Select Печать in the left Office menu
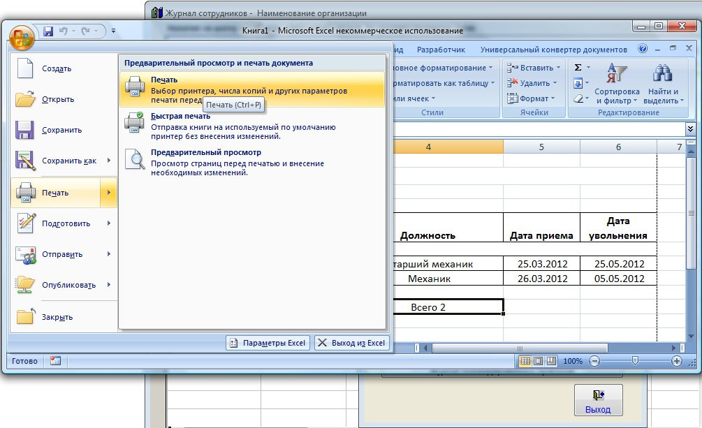The image size is (702, 428). pyautogui.click(x=56, y=193)
